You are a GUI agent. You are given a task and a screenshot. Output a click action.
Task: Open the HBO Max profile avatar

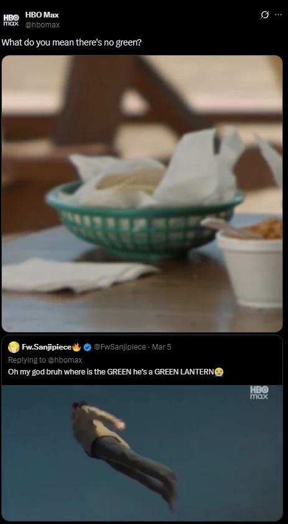click(x=11, y=20)
